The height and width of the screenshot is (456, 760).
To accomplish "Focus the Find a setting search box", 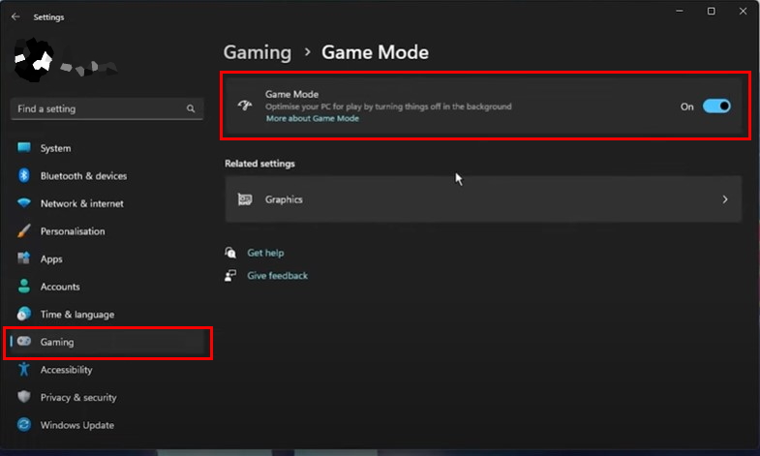I will tap(106, 108).
